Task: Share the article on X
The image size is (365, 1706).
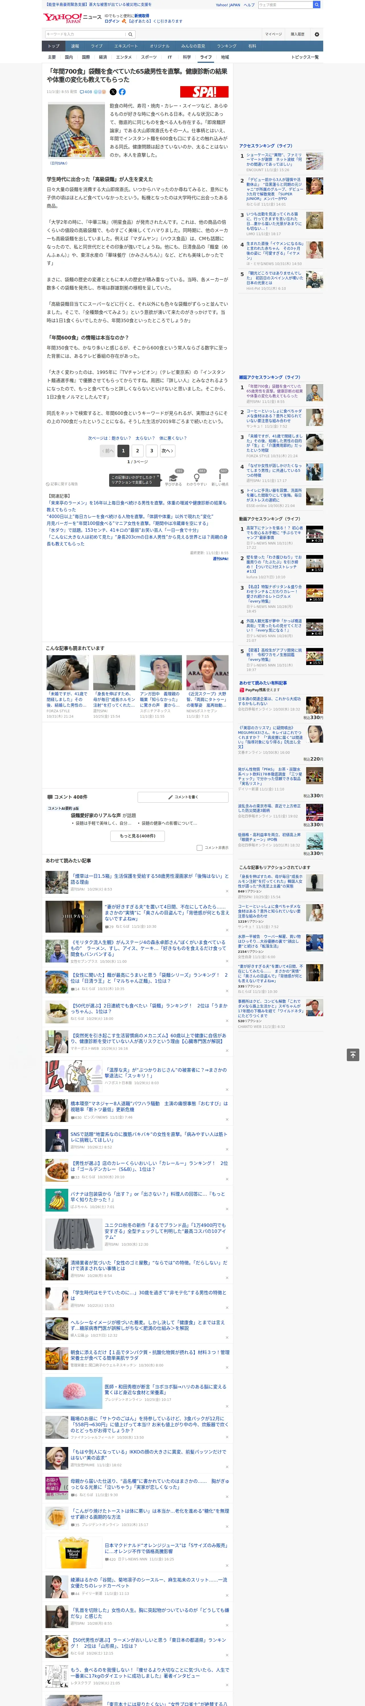Action: pyautogui.click(x=113, y=92)
